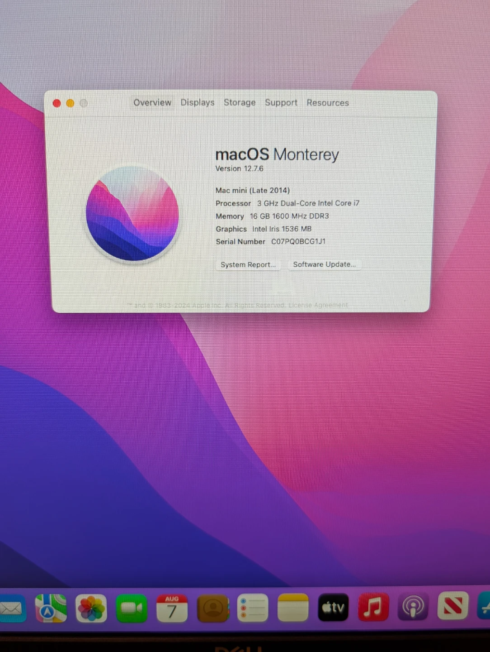Launch Podcasts from the Dock
The height and width of the screenshot is (652, 490).
[413, 607]
